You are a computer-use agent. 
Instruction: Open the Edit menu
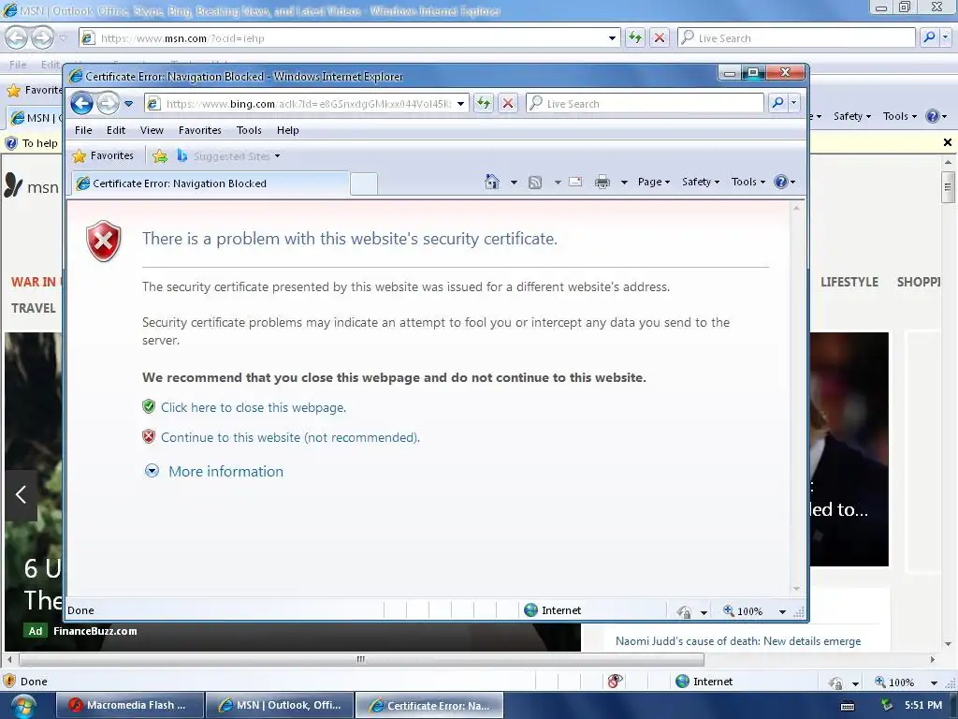115,130
